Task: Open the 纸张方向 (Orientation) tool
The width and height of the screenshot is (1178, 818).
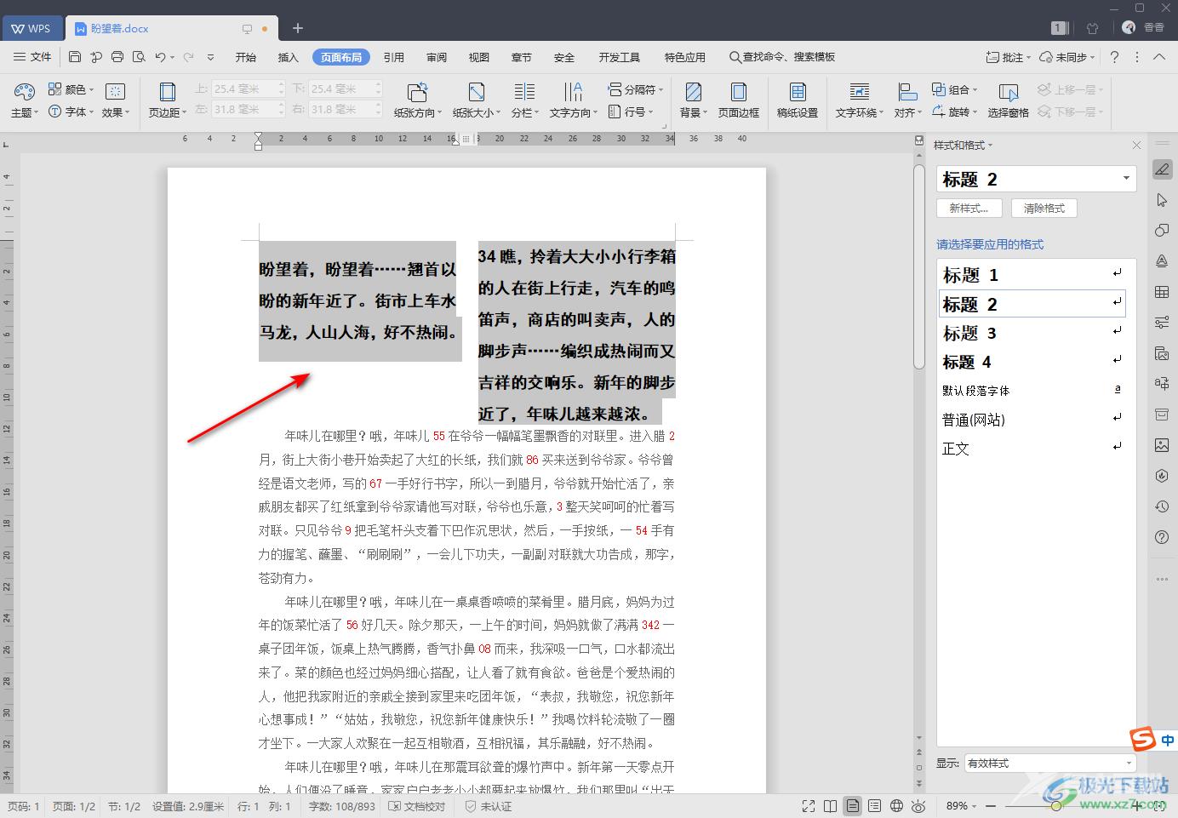Action: pos(417,100)
